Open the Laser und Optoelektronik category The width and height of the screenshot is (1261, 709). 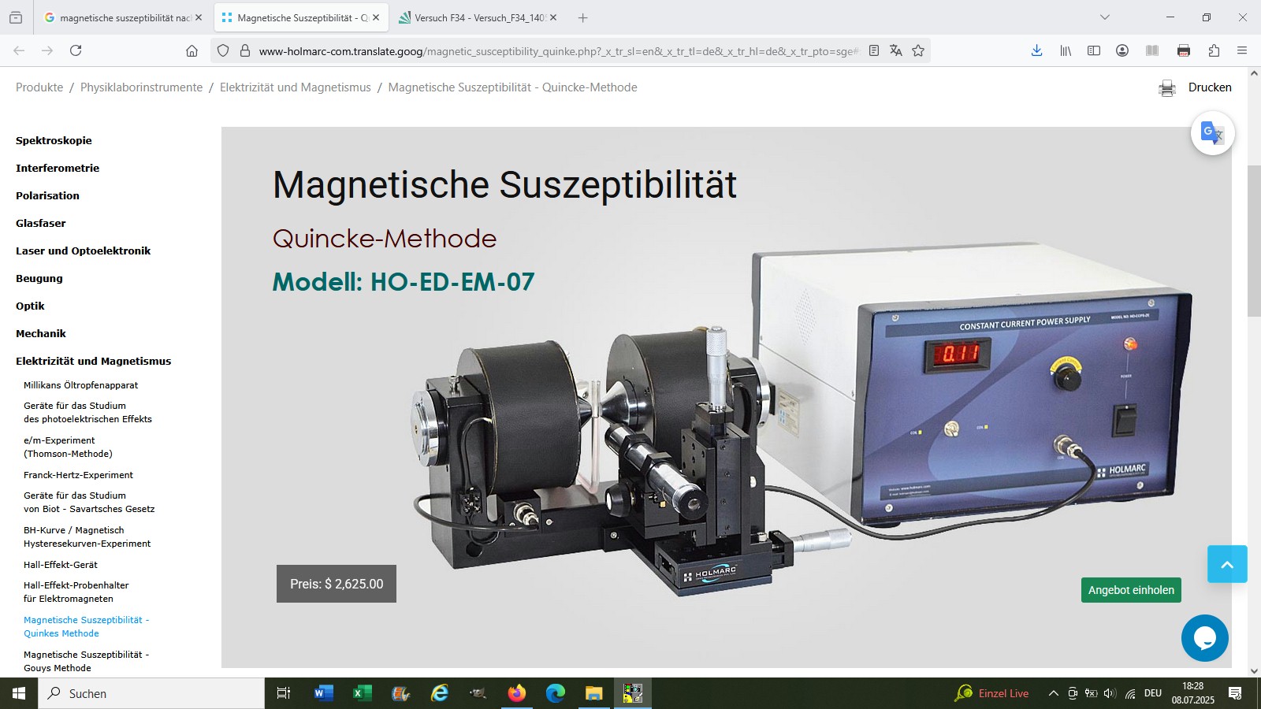coord(83,251)
